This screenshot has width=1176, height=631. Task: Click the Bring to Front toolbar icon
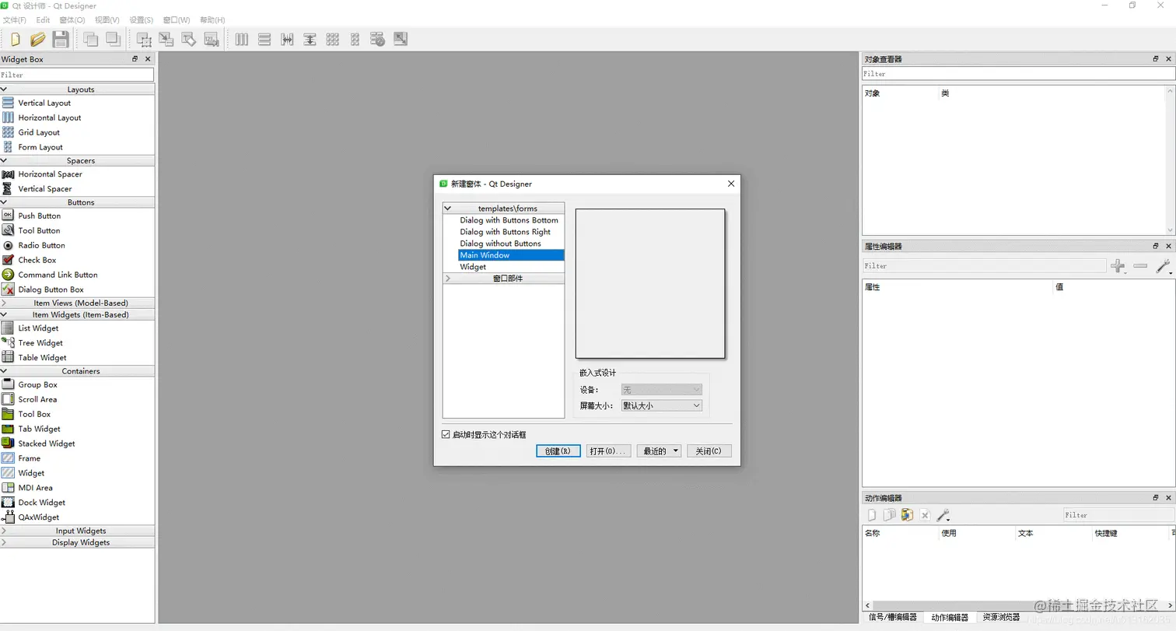[114, 39]
